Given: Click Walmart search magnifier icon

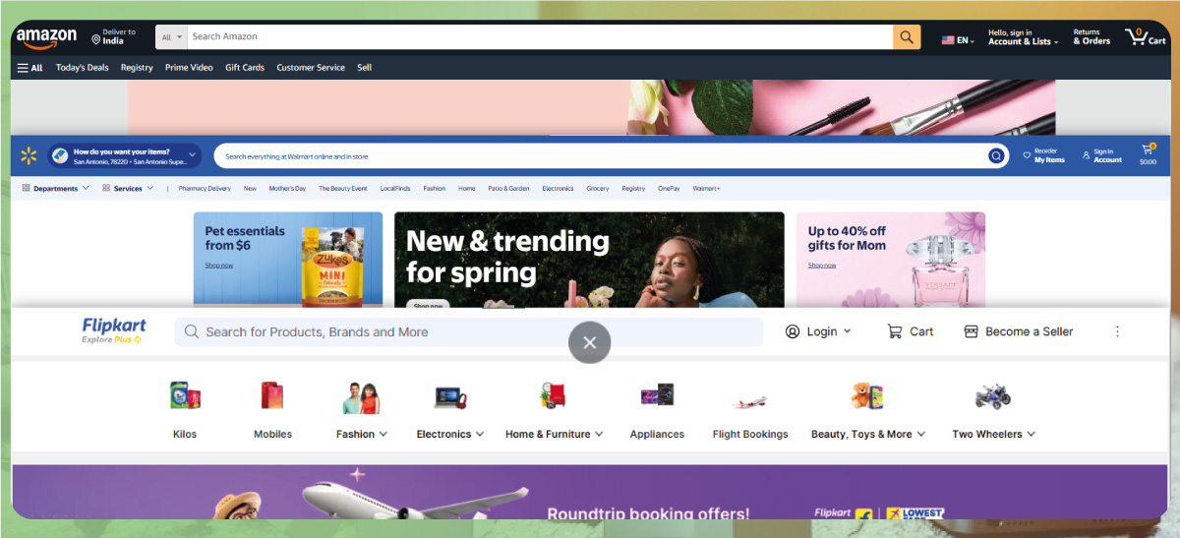Looking at the screenshot, I should (996, 156).
